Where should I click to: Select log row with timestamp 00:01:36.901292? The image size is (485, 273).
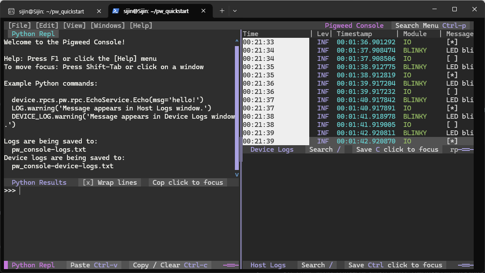pos(358,42)
